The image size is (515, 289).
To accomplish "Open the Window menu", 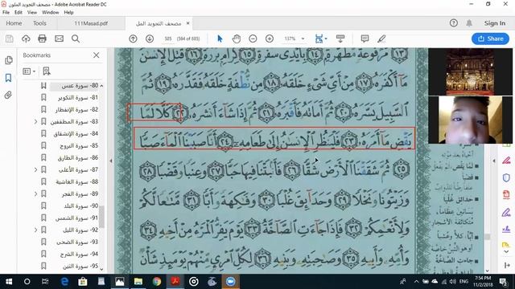I will [50, 12].
